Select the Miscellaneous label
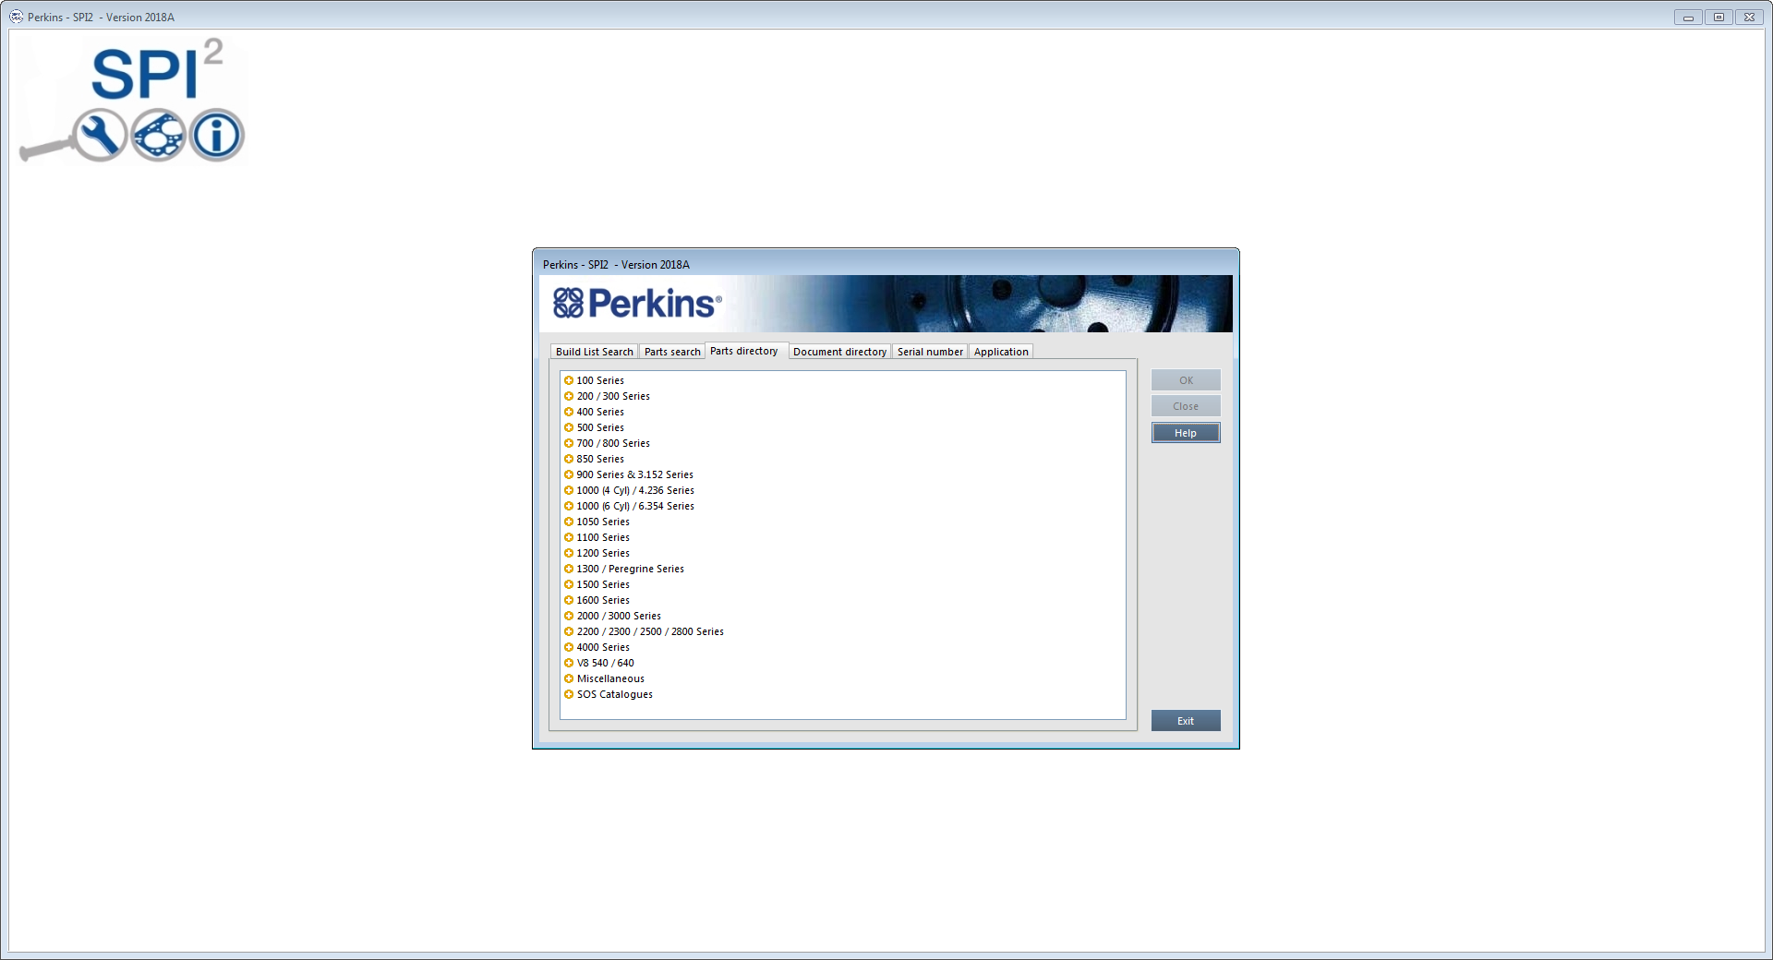This screenshot has width=1773, height=960. [x=610, y=678]
